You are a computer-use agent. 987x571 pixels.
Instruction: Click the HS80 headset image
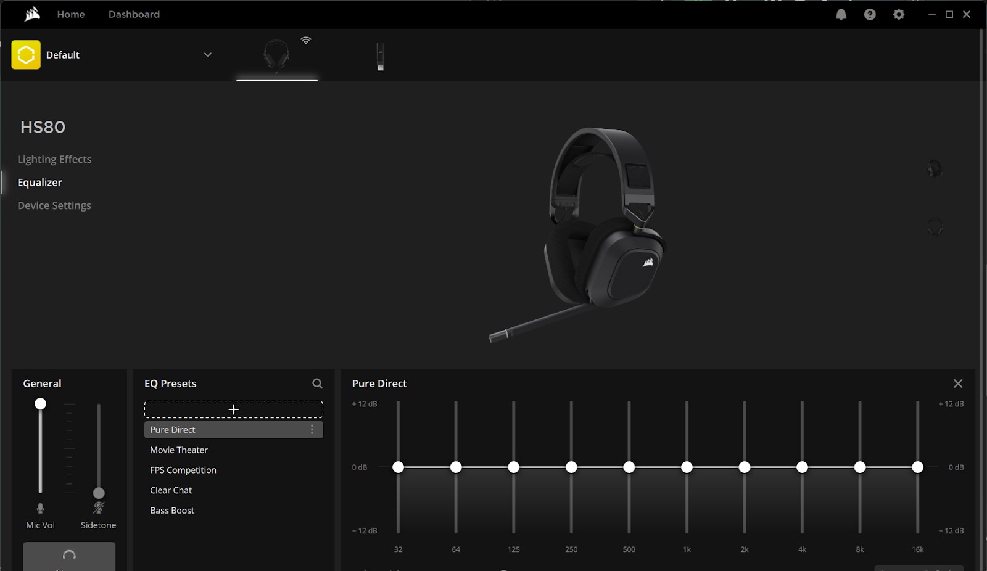coord(578,234)
